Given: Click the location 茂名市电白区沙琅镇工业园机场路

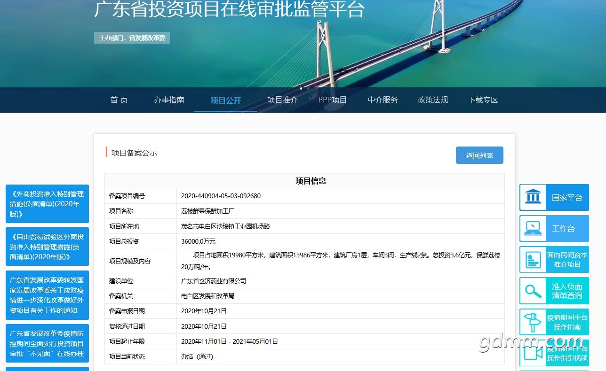Looking at the screenshot, I should (x=225, y=226).
